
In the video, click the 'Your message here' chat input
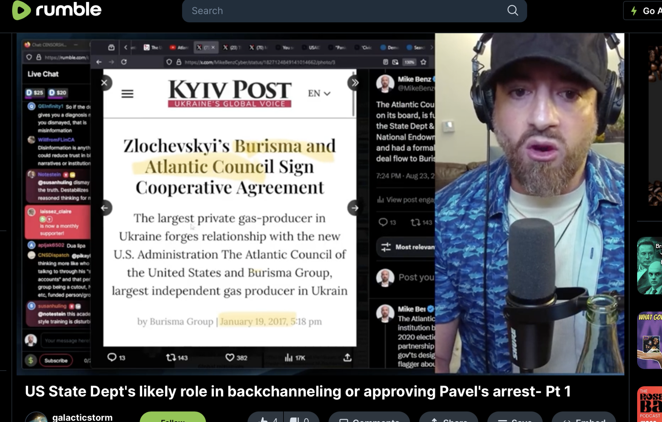tap(66, 341)
